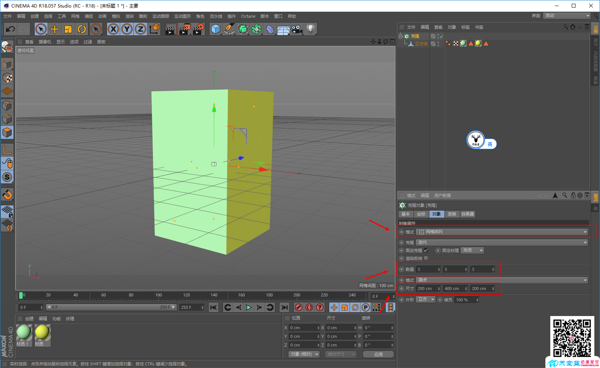Add a camera object
The width and height of the screenshot is (600, 368).
click(297, 29)
